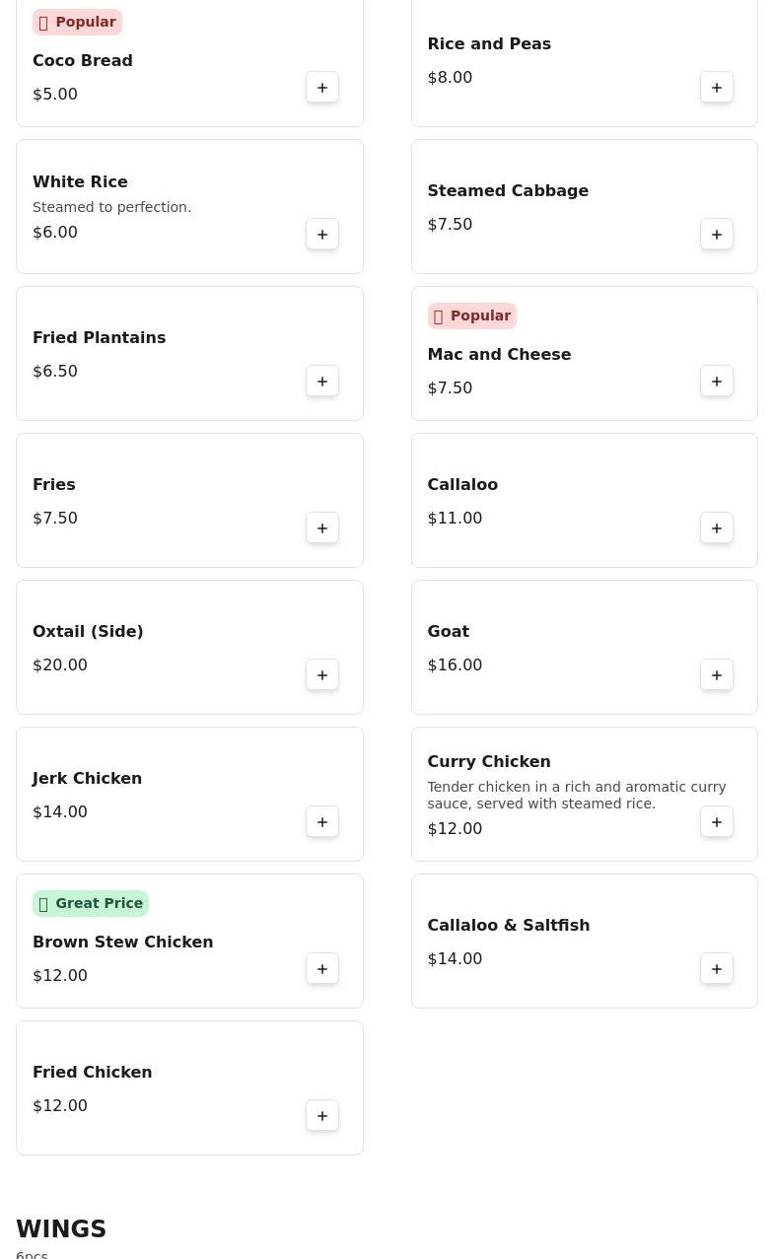Add Rice and Peas using plus button

(717, 88)
